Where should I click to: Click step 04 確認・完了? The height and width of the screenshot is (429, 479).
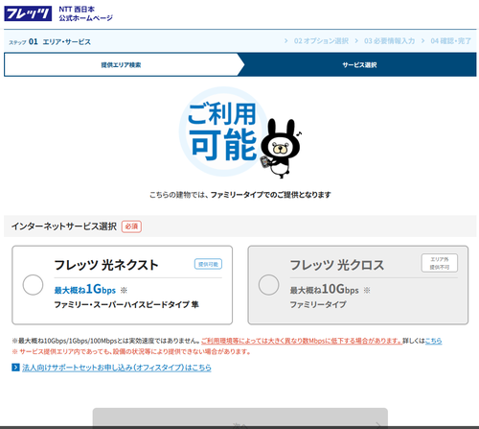[x=450, y=41]
